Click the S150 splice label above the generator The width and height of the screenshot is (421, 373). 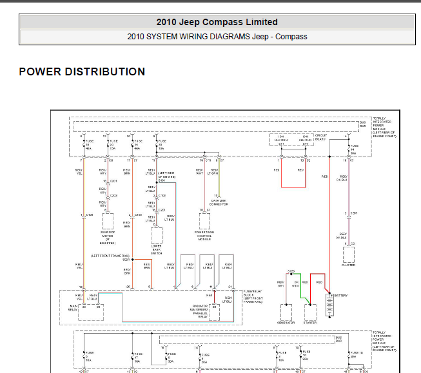pos(291,271)
